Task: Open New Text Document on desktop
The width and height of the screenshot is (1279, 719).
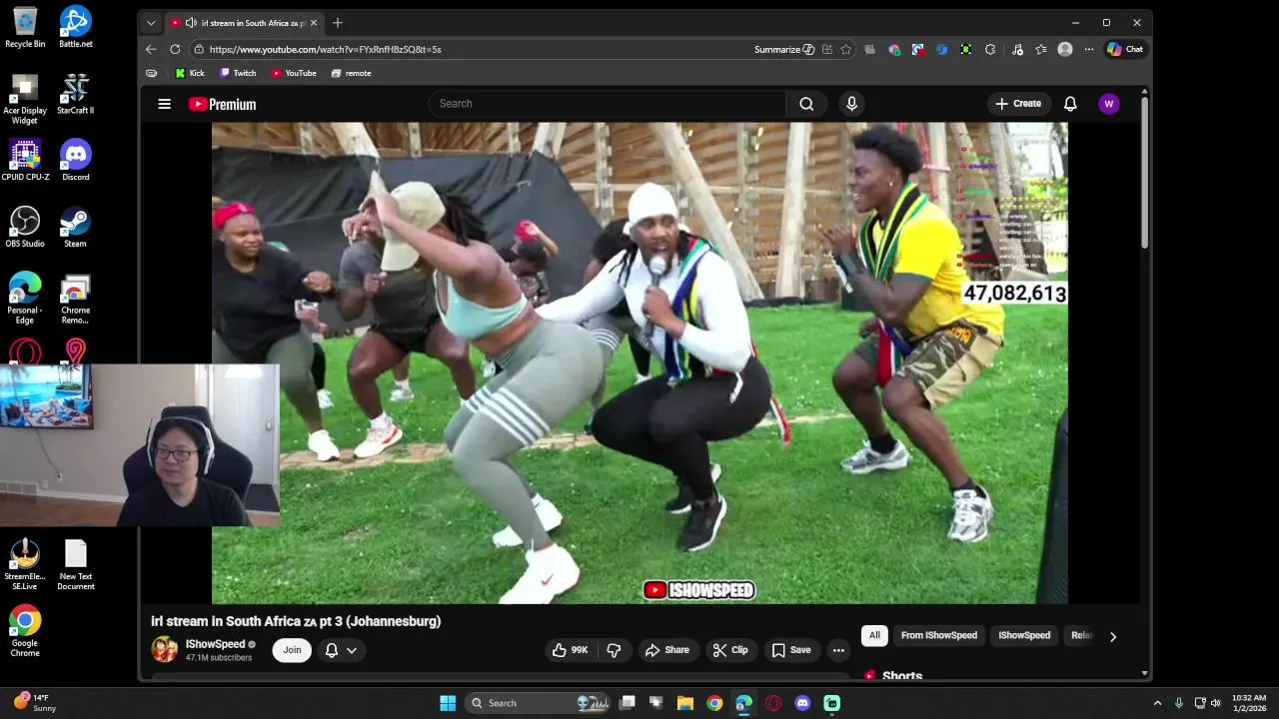Action: pyautogui.click(x=76, y=565)
